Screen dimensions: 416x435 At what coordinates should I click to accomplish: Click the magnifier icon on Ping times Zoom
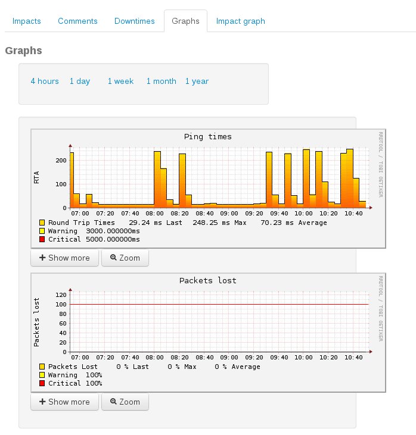(113, 258)
